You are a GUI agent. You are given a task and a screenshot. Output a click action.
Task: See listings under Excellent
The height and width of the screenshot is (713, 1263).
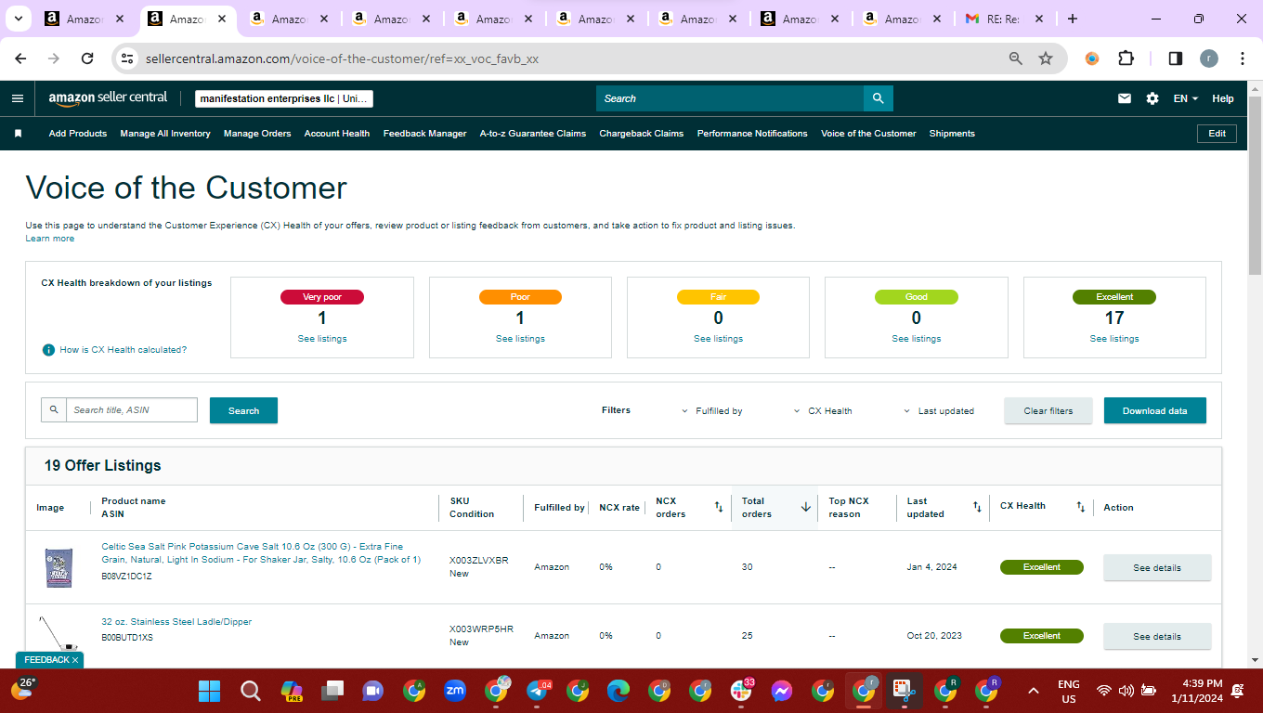(1114, 339)
